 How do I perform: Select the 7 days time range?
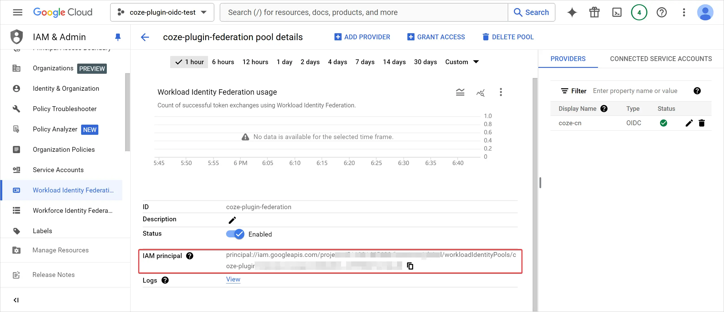(365, 62)
